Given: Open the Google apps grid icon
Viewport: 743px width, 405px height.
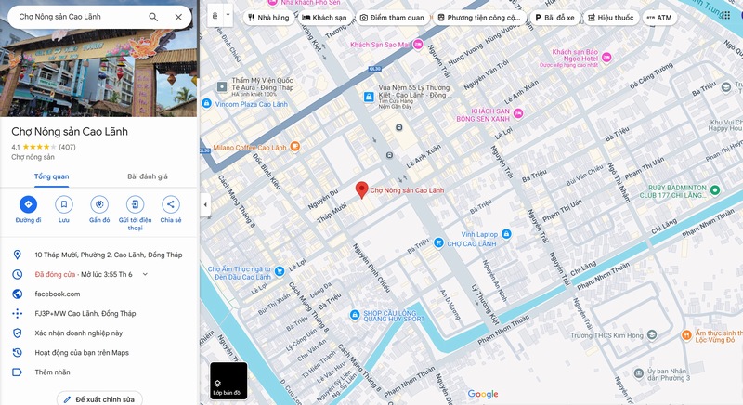Looking at the screenshot, I should [725, 15].
